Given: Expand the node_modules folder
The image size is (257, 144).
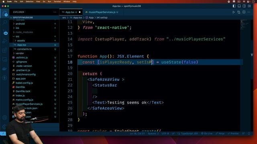Looking at the screenshot, I should (x=34, y=32).
